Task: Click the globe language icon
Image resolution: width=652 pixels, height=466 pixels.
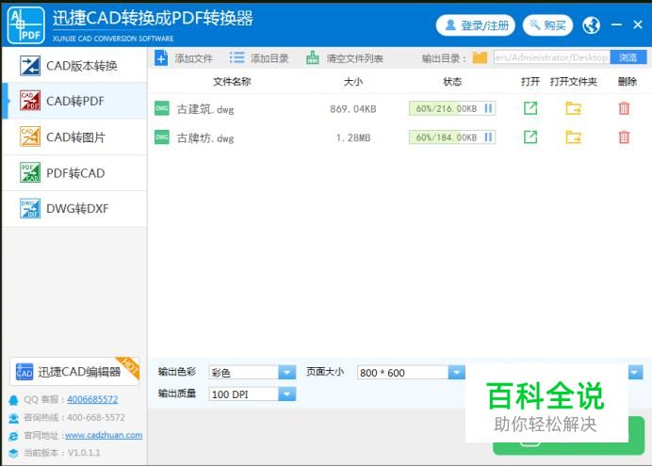Action: (x=591, y=25)
